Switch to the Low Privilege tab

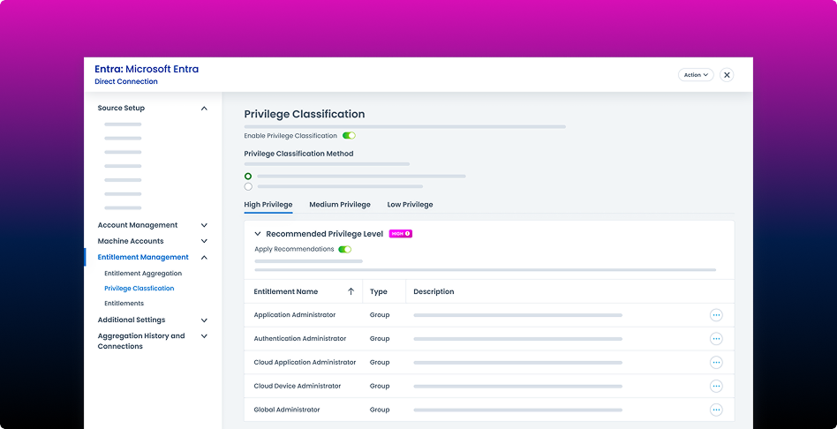pos(410,205)
